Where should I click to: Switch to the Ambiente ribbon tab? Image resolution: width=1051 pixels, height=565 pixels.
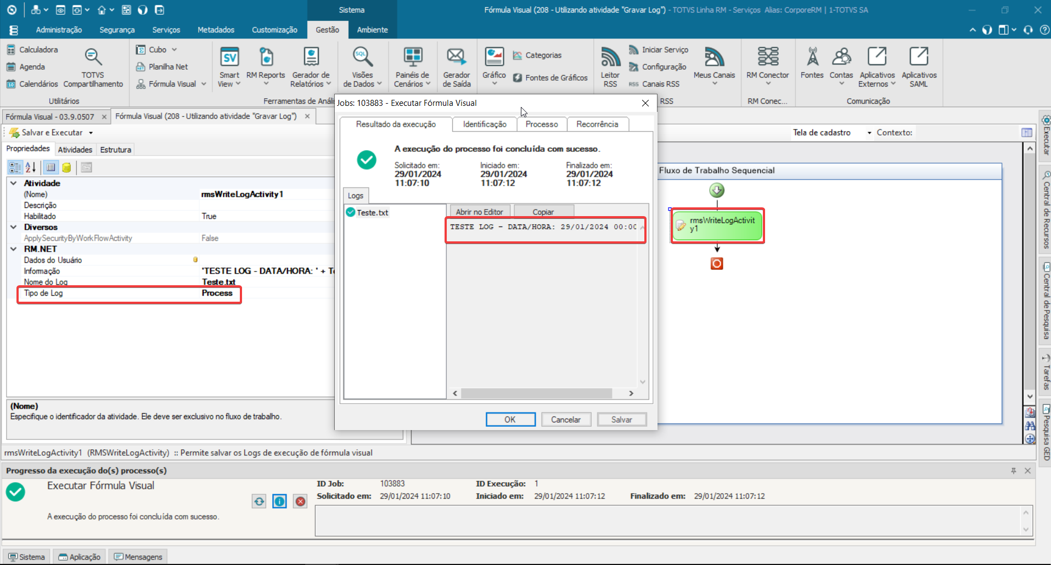372,30
